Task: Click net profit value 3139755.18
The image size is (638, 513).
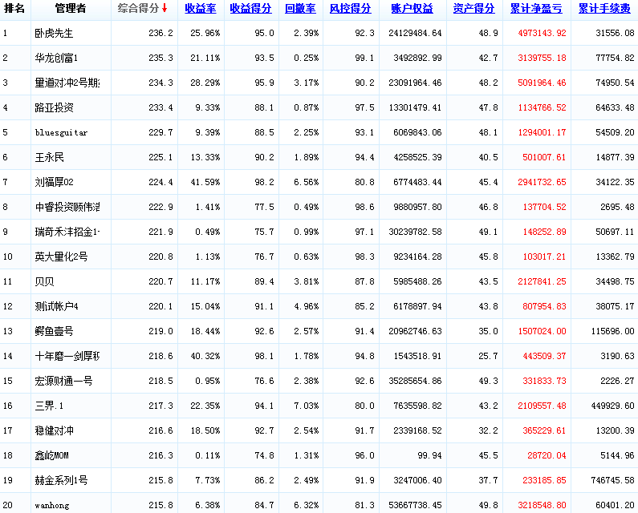Action: point(542,58)
